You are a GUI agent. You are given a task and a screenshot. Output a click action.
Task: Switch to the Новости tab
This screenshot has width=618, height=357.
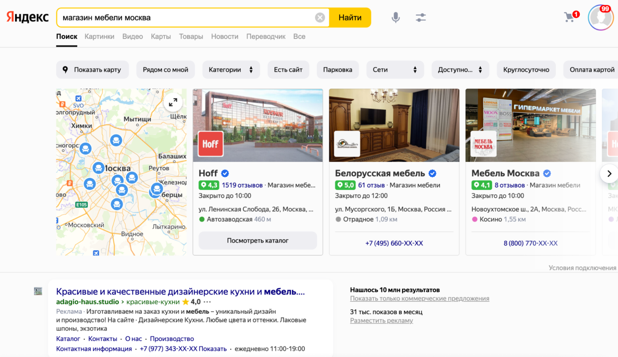(225, 36)
